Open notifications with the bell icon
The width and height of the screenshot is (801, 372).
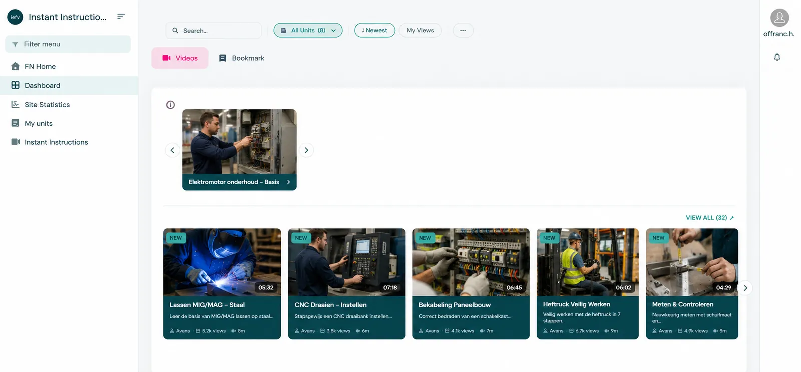777,57
